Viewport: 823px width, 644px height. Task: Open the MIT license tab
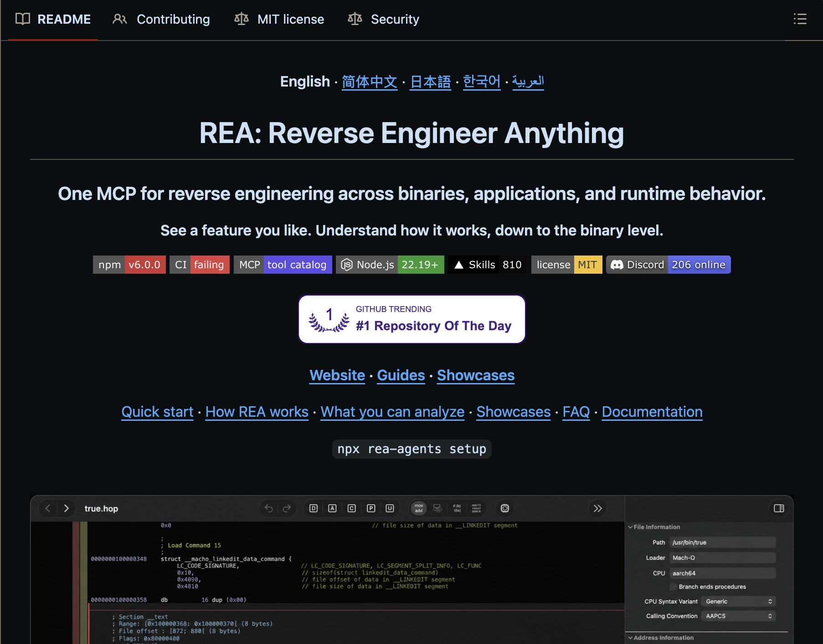click(x=279, y=19)
